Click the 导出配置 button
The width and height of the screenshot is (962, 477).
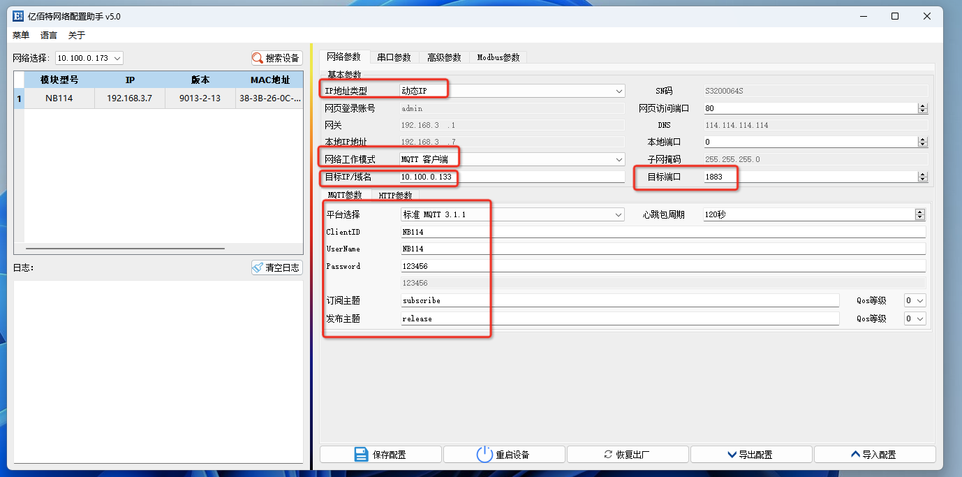click(x=750, y=454)
